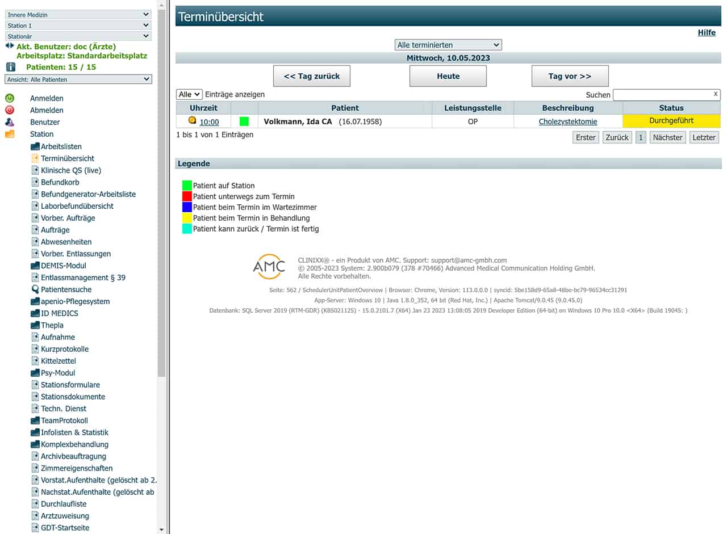Open the Ansicht: Alle Patienten dropdown
This screenshot has width=727, height=534.
[x=78, y=79]
